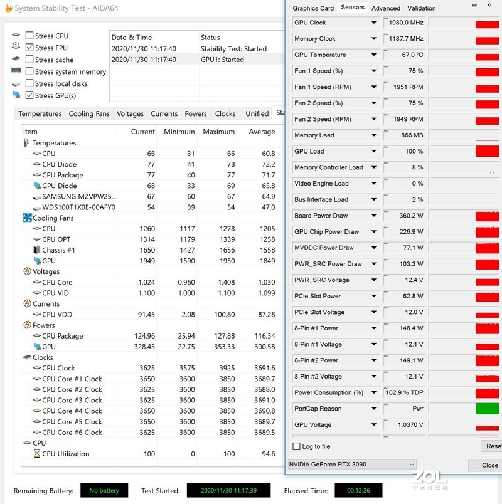Click the CPU OPT fan sensor icon
The image size is (502, 504).
point(36,239)
